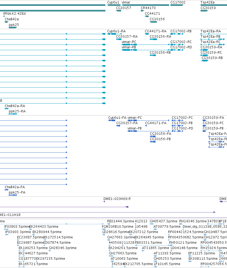Open the ppk25-PA CDS label

[17, 192]
